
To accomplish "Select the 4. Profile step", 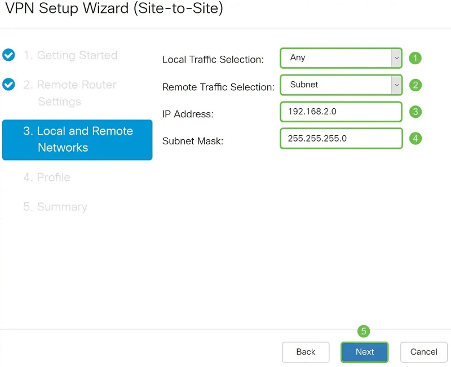I will coord(47,178).
